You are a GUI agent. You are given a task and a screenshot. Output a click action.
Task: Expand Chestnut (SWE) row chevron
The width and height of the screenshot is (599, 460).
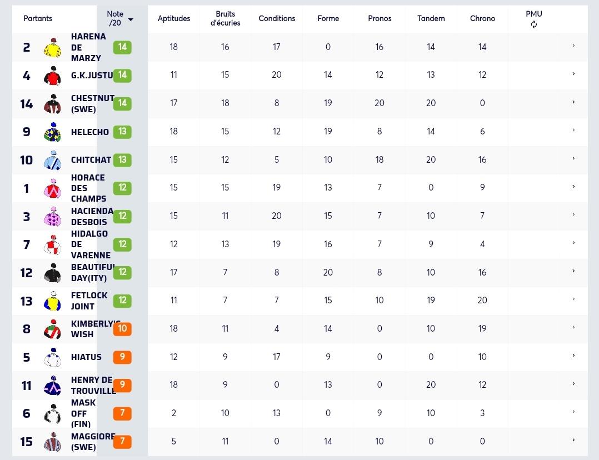click(573, 102)
